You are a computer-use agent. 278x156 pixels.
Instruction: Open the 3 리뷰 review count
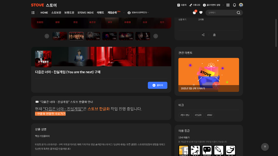(201, 20)
